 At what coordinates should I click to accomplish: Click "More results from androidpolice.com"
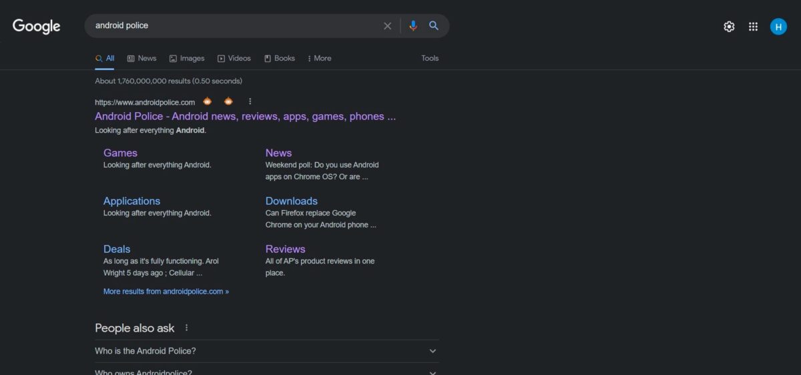tap(166, 292)
